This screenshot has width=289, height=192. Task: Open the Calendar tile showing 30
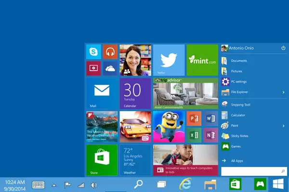pyautogui.click(x=135, y=94)
